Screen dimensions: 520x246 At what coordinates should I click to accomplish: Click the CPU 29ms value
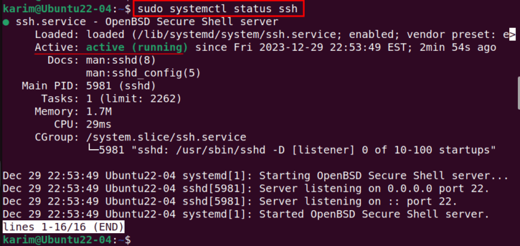coord(99,125)
